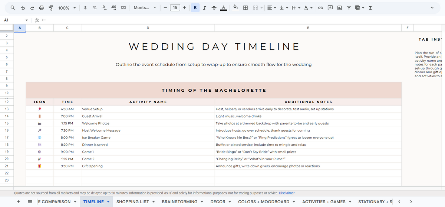This screenshot has height=207, width=445.
Task: Select column D header
Action: [x=148, y=28]
